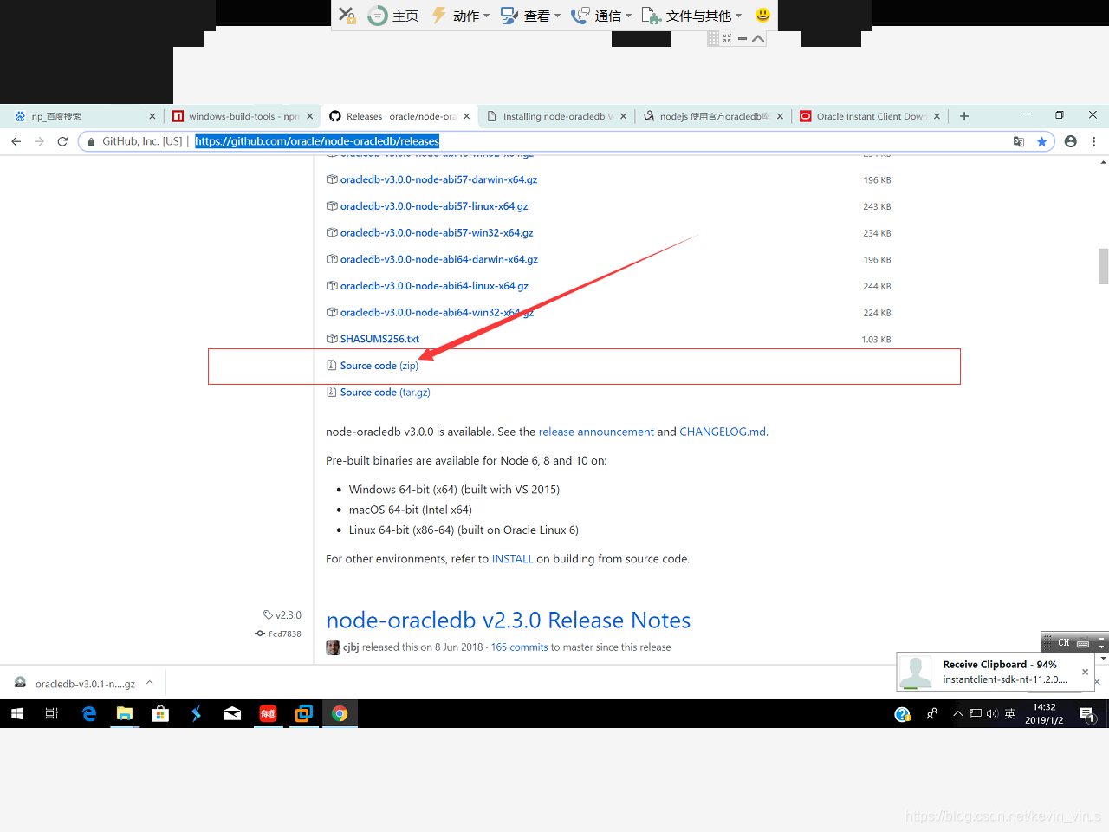This screenshot has height=832, width=1109.
Task: Click the help question mark tray icon
Action: pyautogui.click(x=903, y=714)
